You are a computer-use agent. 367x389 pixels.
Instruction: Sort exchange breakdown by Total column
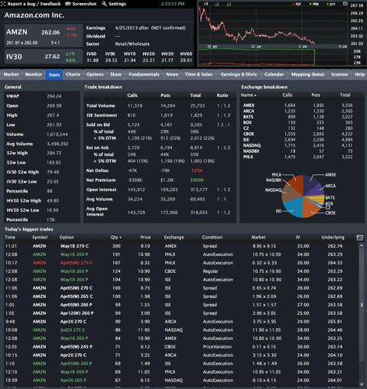point(345,95)
